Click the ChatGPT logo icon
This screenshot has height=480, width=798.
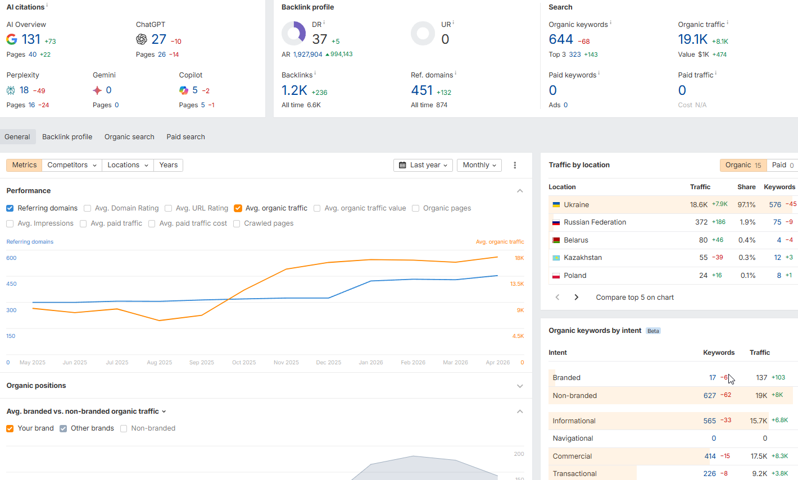point(142,39)
